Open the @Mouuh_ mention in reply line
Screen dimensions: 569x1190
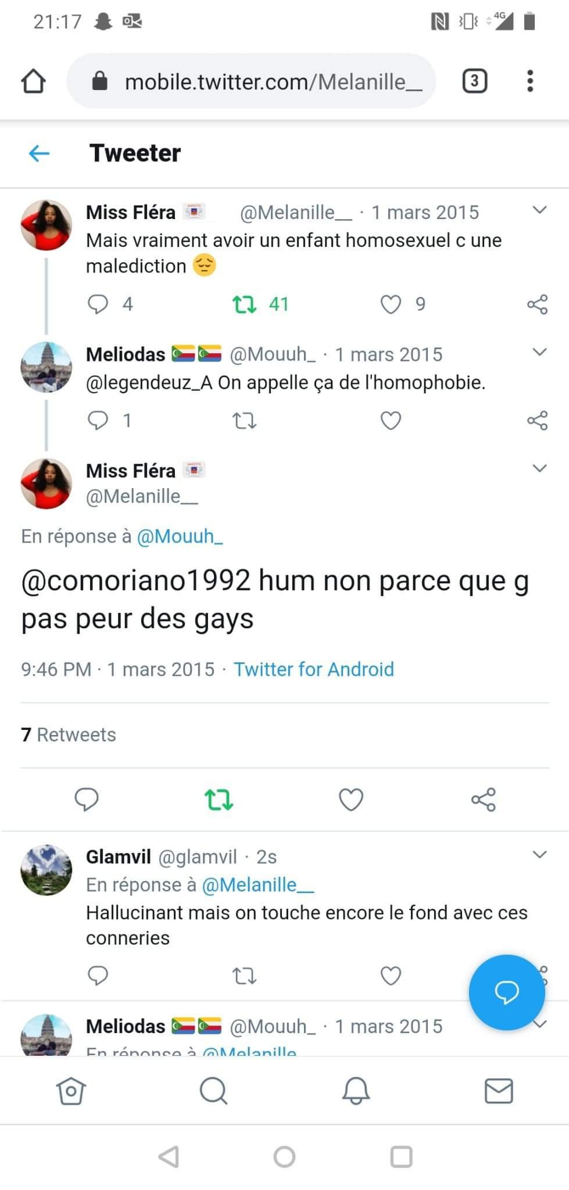click(180, 536)
